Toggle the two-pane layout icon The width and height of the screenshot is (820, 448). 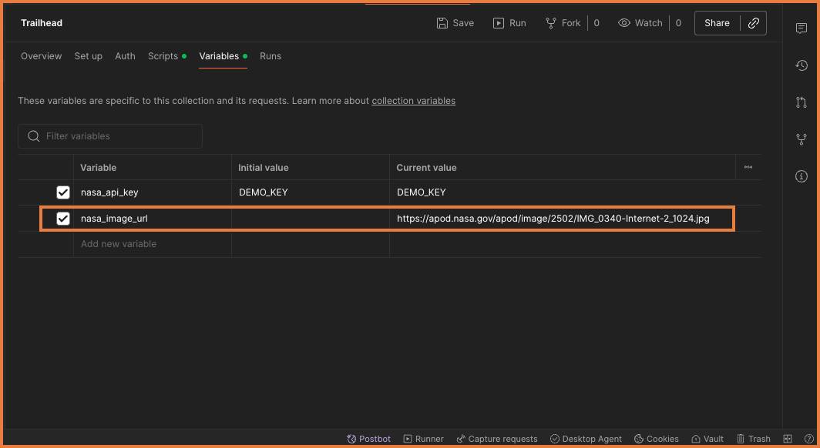coord(788,439)
